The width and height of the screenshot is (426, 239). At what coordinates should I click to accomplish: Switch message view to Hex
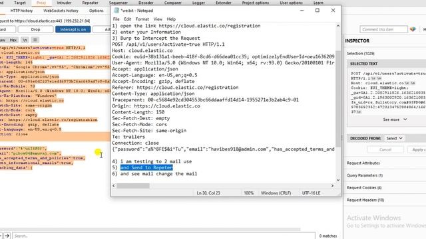pyautogui.click(x=13, y=40)
